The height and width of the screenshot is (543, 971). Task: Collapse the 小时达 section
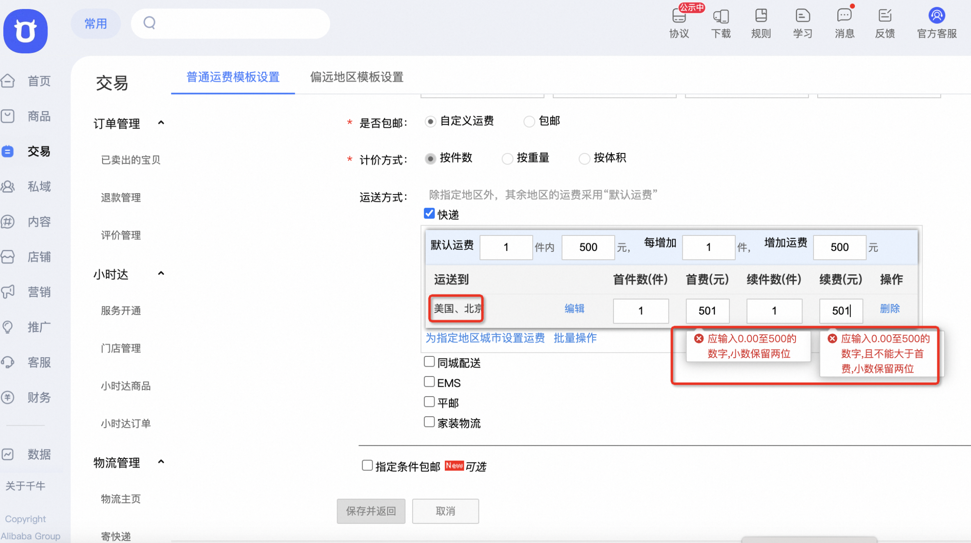(161, 274)
